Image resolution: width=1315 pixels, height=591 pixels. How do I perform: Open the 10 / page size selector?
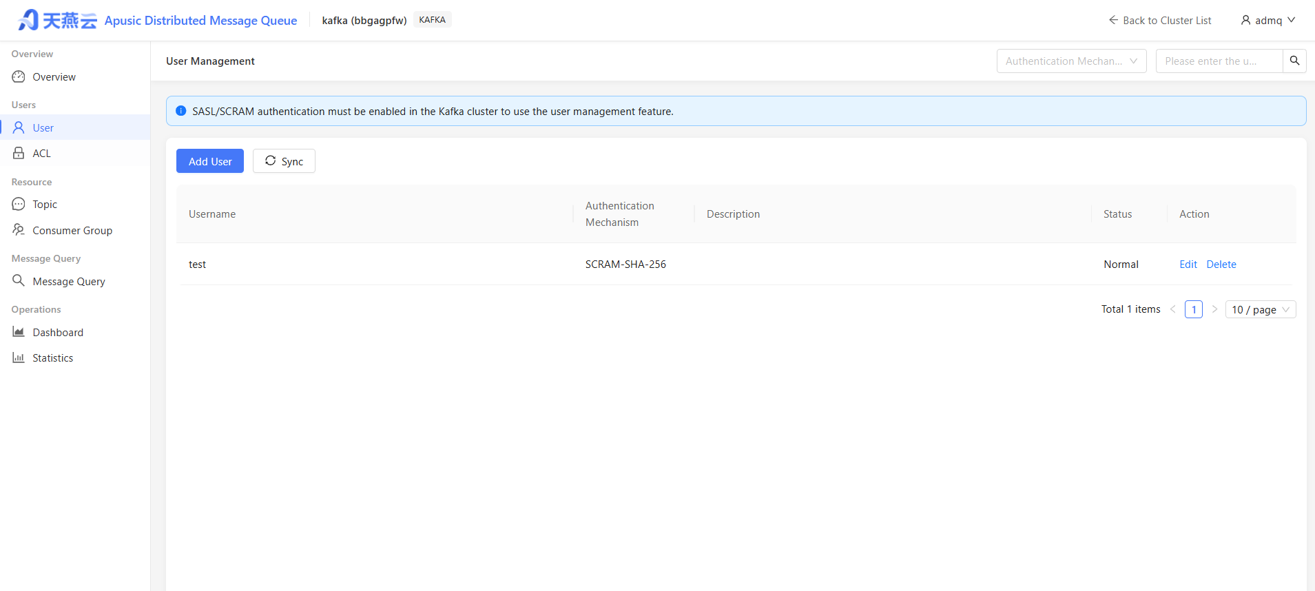tap(1261, 309)
